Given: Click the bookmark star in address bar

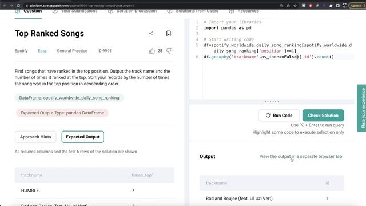Looking at the screenshot, I should coord(295,6).
